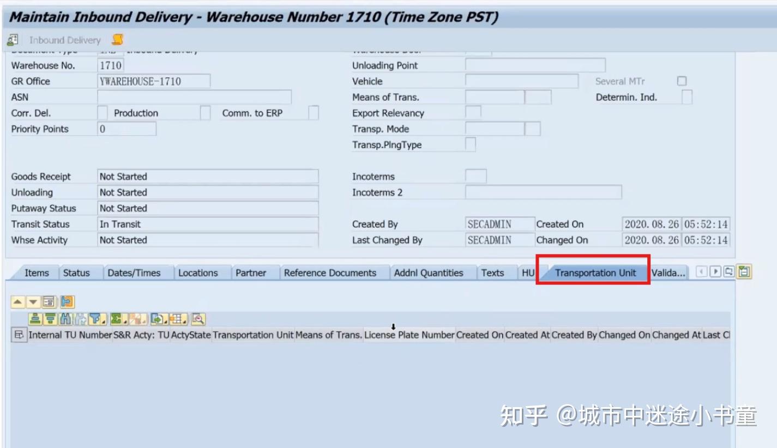Click the Set Filter icon
The width and height of the screenshot is (777, 448).
(94, 319)
